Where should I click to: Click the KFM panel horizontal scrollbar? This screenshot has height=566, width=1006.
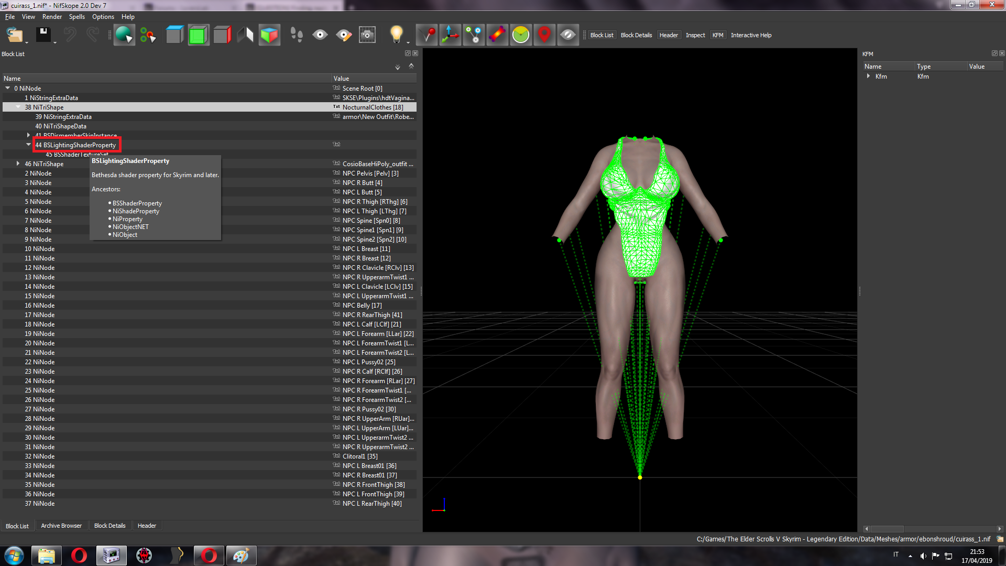933,529
